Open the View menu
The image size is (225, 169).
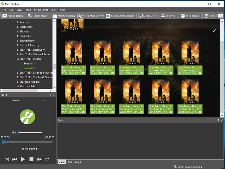coord(19,10)
